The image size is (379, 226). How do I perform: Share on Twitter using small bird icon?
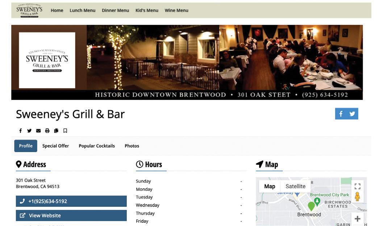(29, 131)
